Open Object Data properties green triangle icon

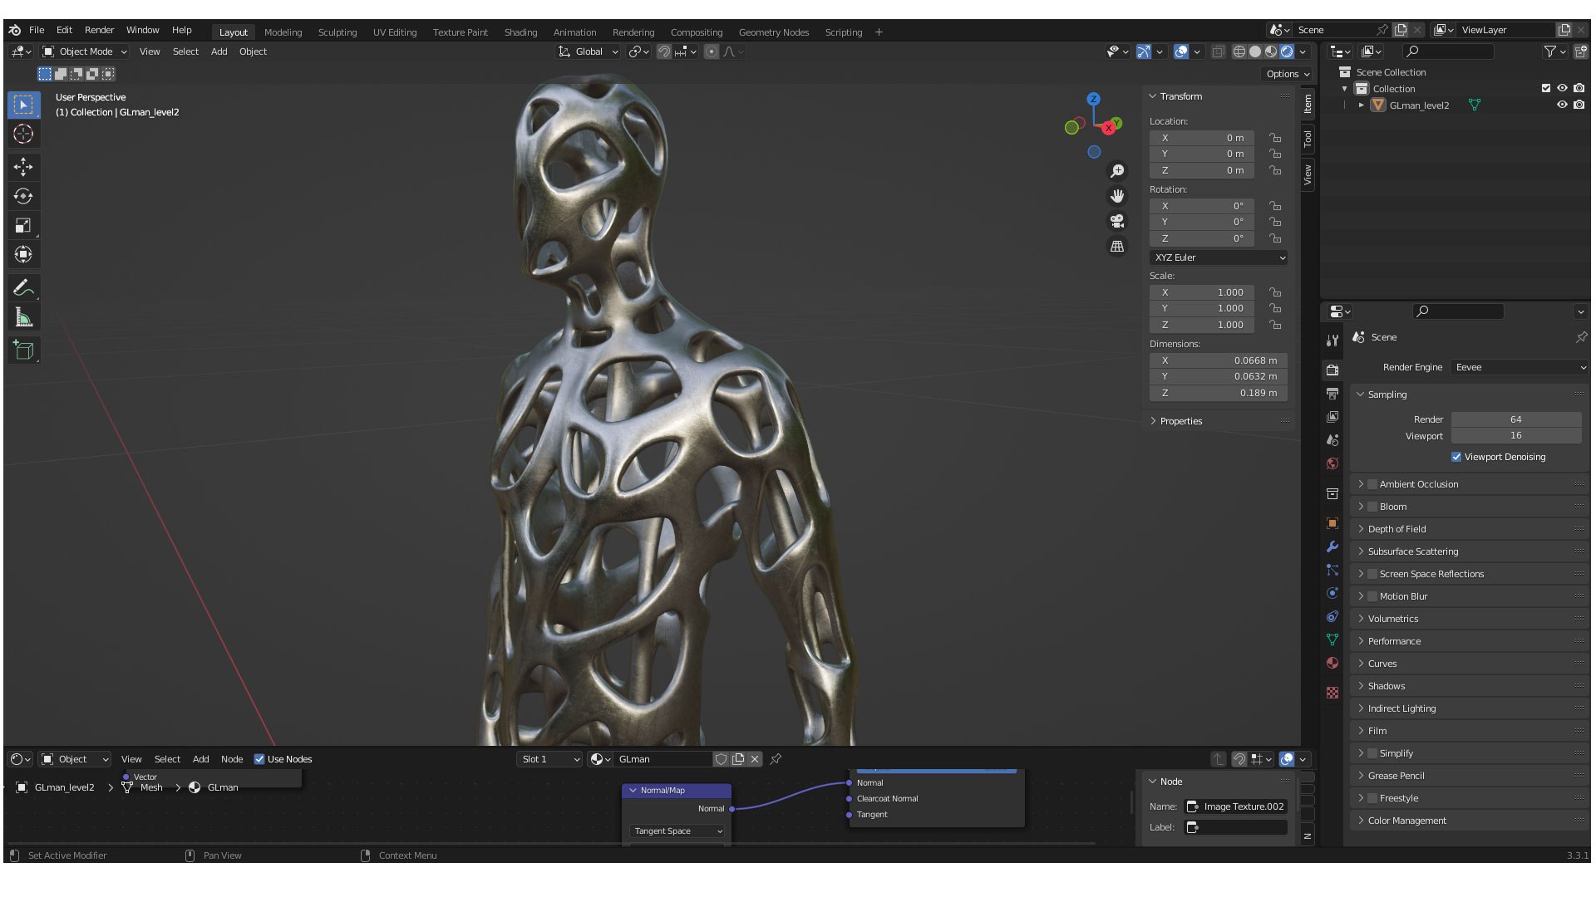[1332, 640]
